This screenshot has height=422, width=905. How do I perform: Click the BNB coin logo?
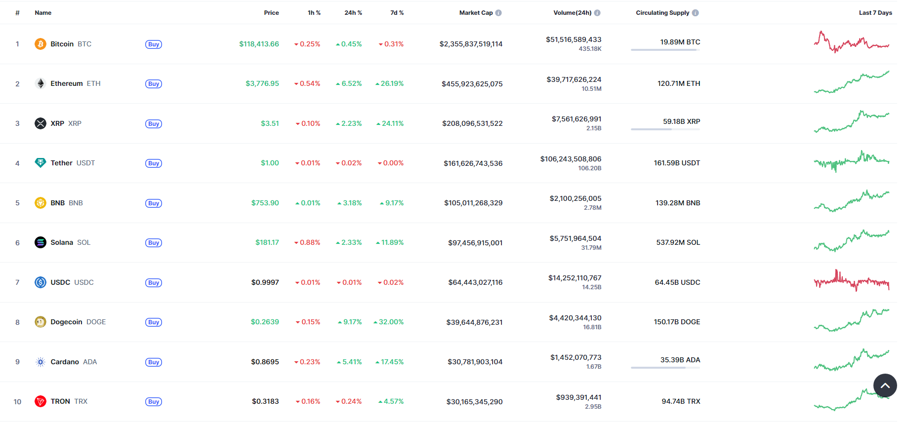pos(41,203)
